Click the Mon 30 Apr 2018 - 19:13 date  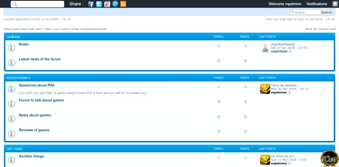(290, 89)
